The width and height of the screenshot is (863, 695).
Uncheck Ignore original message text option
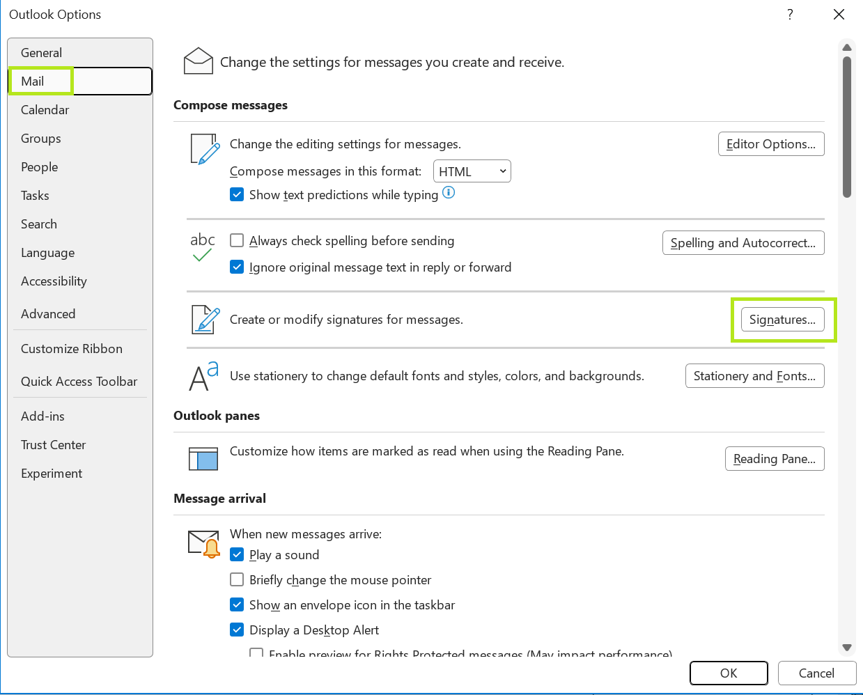click(x=237, y=267)
